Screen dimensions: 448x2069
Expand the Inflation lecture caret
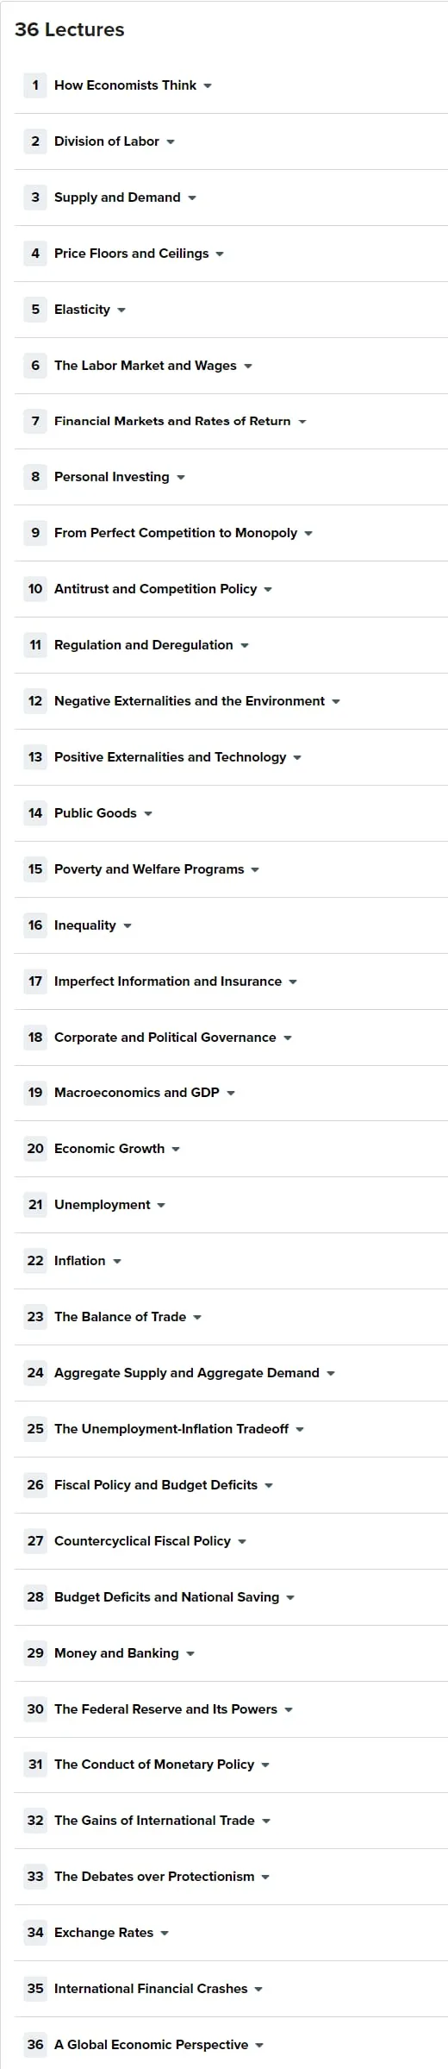tap(117, 1262)
